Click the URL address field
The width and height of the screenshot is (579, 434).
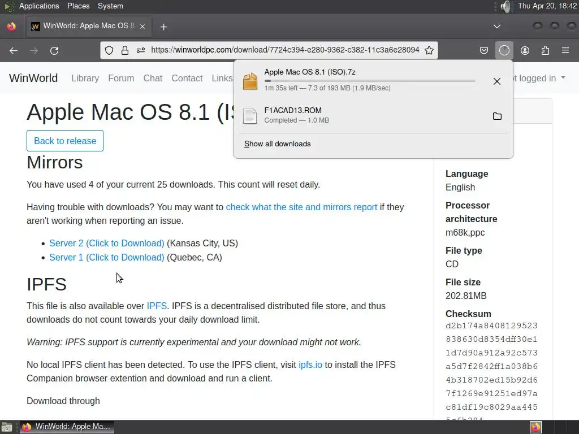[x=285, y=50]
